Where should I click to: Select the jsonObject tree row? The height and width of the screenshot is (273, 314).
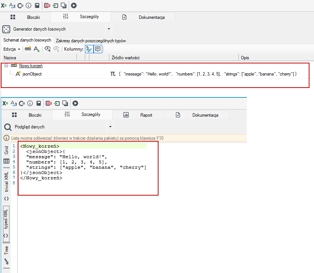pos(155,74)
